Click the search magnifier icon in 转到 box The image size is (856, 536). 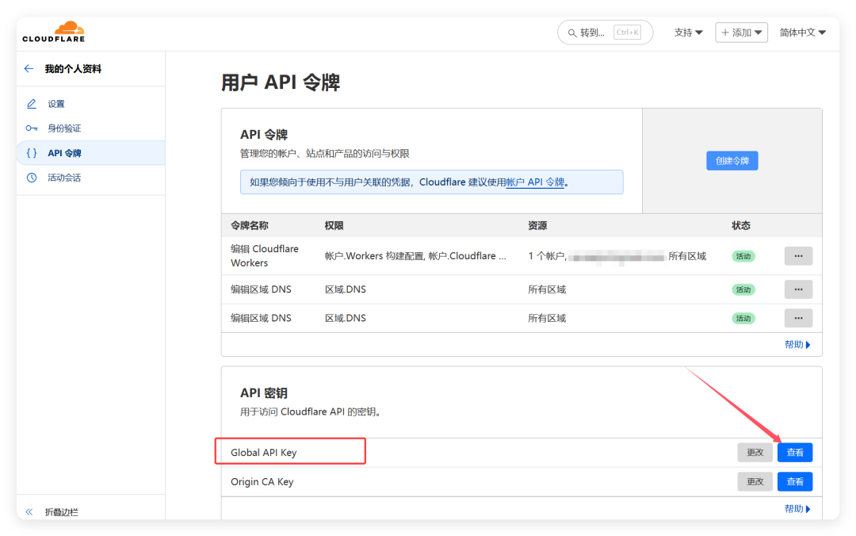coord(572,33)
